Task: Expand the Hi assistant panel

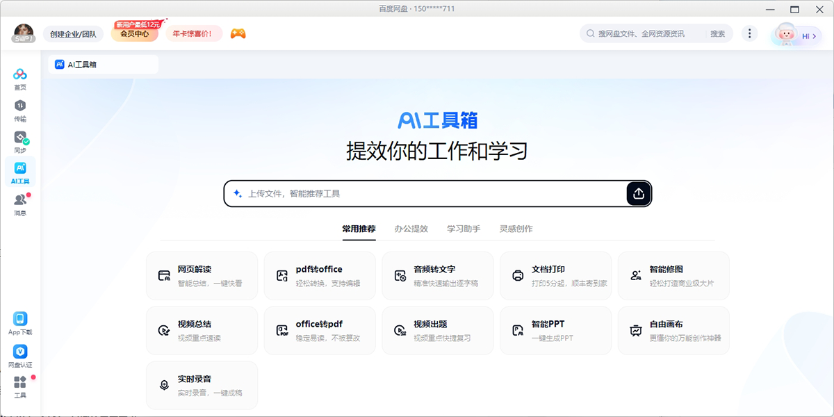Action: (x=797, y=35)
